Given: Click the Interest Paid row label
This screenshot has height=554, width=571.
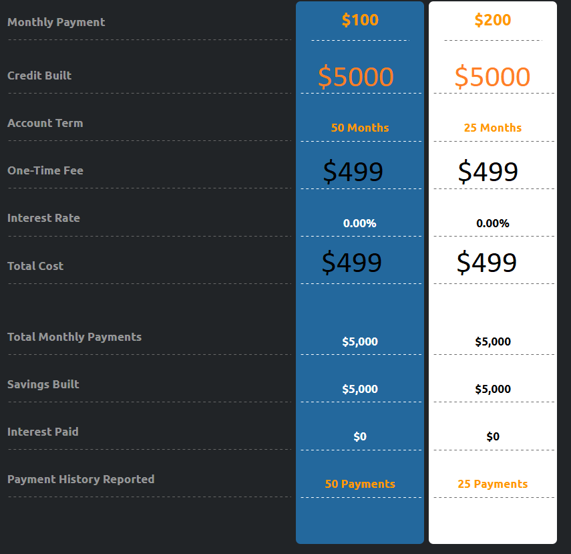Looking at the screenshot, I should (43, 432).
